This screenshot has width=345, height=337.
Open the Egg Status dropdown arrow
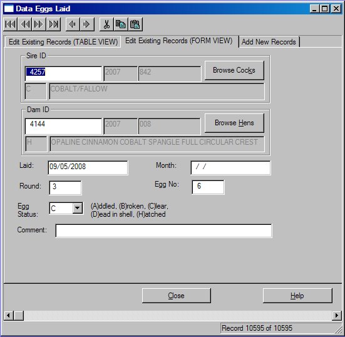(78, 208)
